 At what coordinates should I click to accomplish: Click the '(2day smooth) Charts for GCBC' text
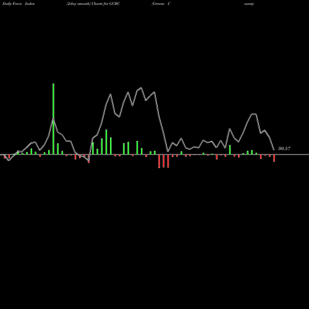pyautogui.click(x=93, y=4)
